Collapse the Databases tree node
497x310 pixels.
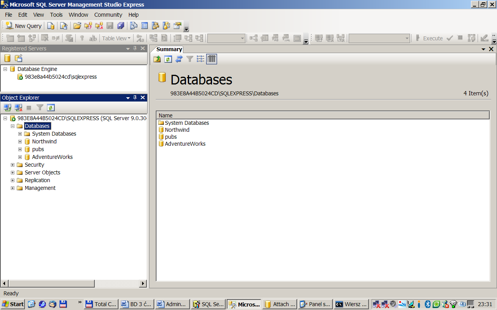pos(12,126)
